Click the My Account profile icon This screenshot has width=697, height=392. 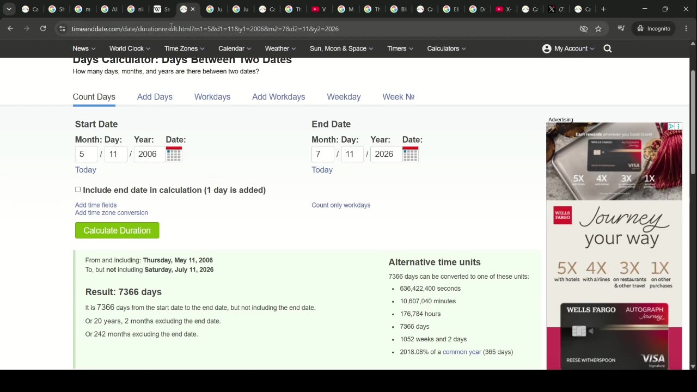click(547, 48)
